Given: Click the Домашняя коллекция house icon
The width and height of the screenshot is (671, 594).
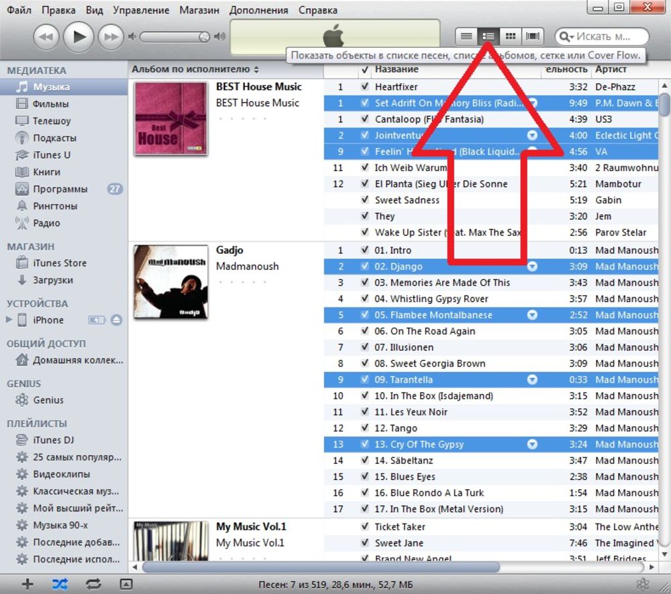Looking at the screenshot, I should [x=22, y=360].
